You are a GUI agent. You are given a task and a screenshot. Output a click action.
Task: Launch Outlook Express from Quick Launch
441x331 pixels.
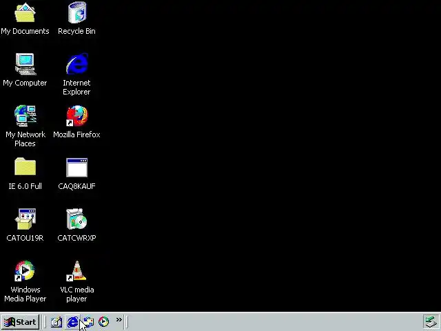click(88, 322)
